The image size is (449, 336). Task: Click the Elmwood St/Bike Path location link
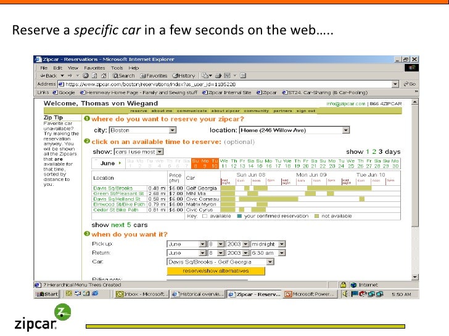[x=119, y=204]
